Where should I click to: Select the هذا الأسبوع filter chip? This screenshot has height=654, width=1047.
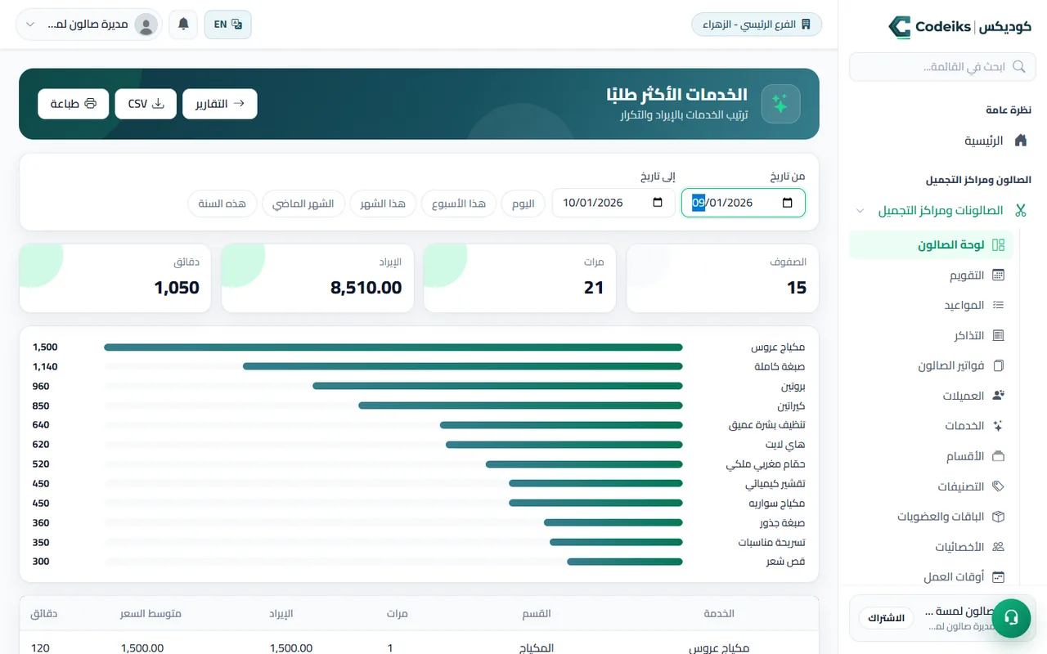(459, 204)
